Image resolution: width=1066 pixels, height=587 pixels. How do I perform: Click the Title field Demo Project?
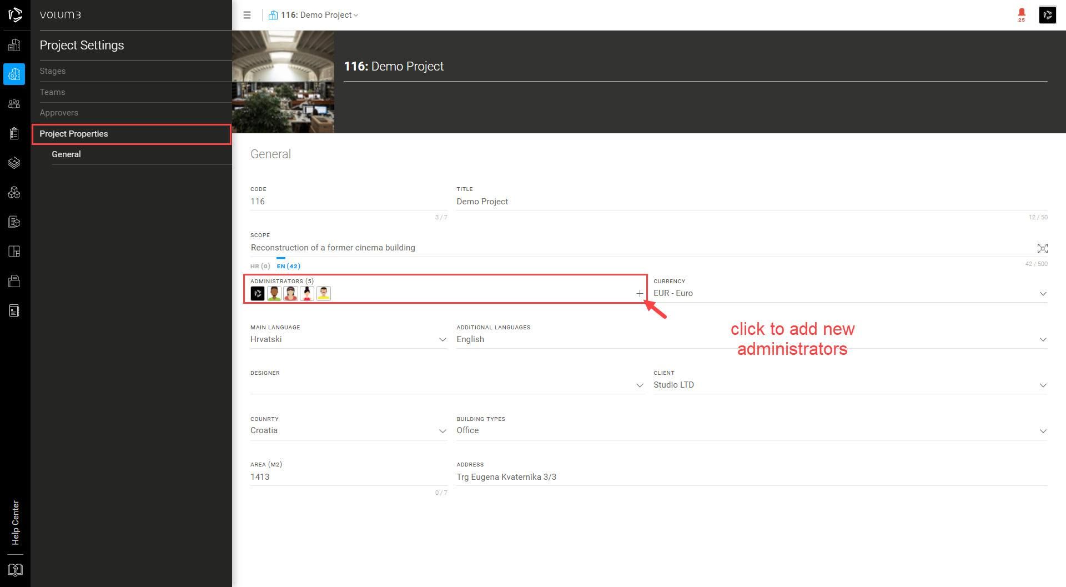[x=752, y=202]
